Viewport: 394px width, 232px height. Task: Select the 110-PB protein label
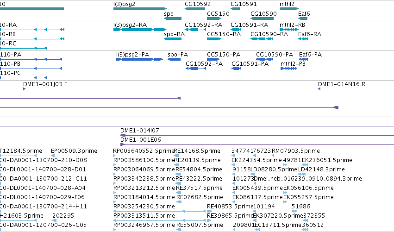(x=10, y=64)
